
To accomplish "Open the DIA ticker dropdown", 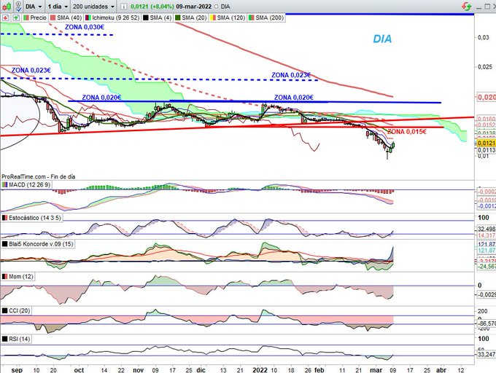I will click(x=34, y=7).
